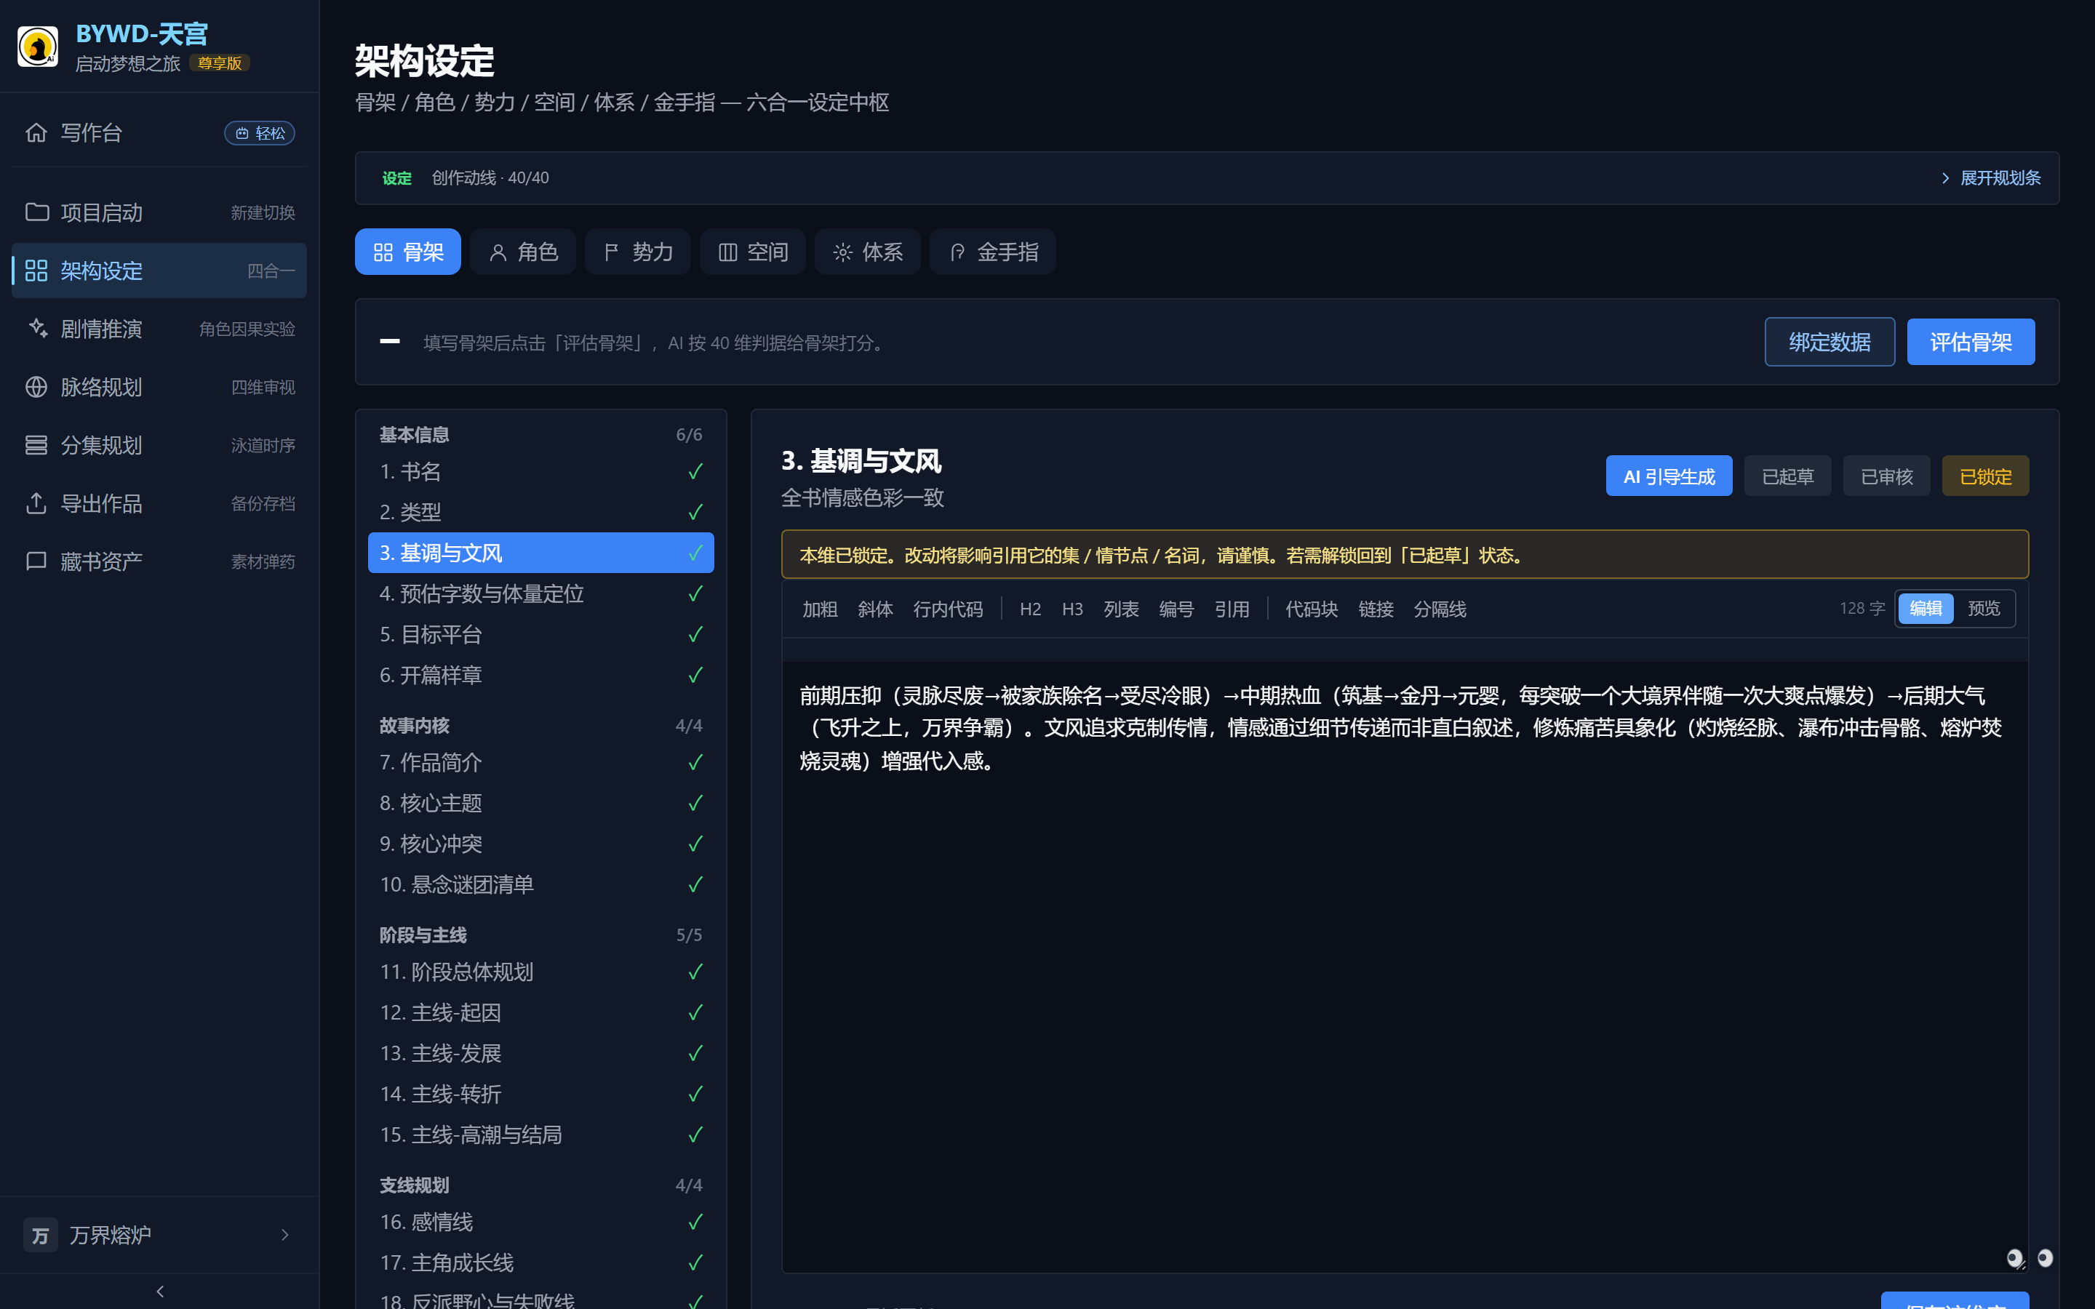The height and width of the screenshot is (1309, 2095).
Task: Select 16. 感情线 in the list
Action: 541,1222
